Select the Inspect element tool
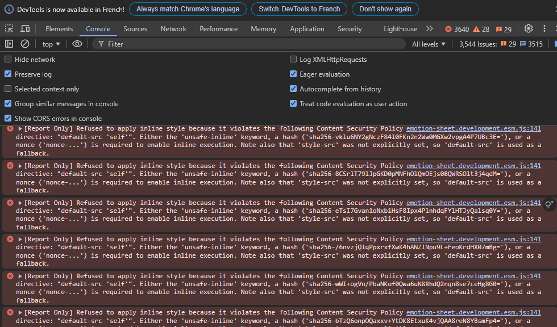 click(8, 28)
